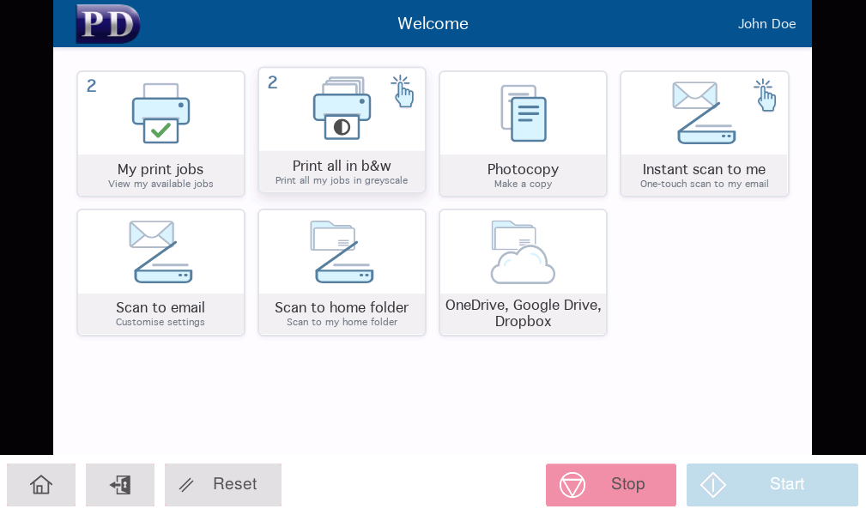Log out using the exit door icon
Viewport: 866px width, 509px height.
click(120, 485)
